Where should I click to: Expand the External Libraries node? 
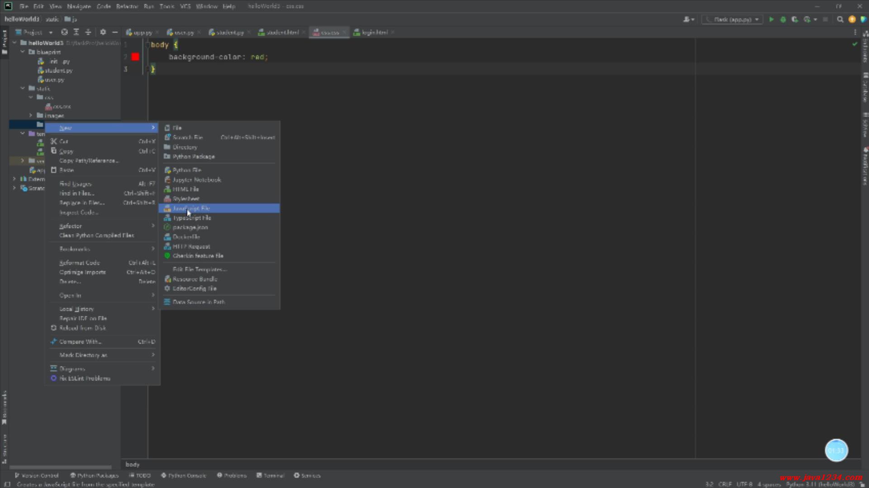coord(14,179)
